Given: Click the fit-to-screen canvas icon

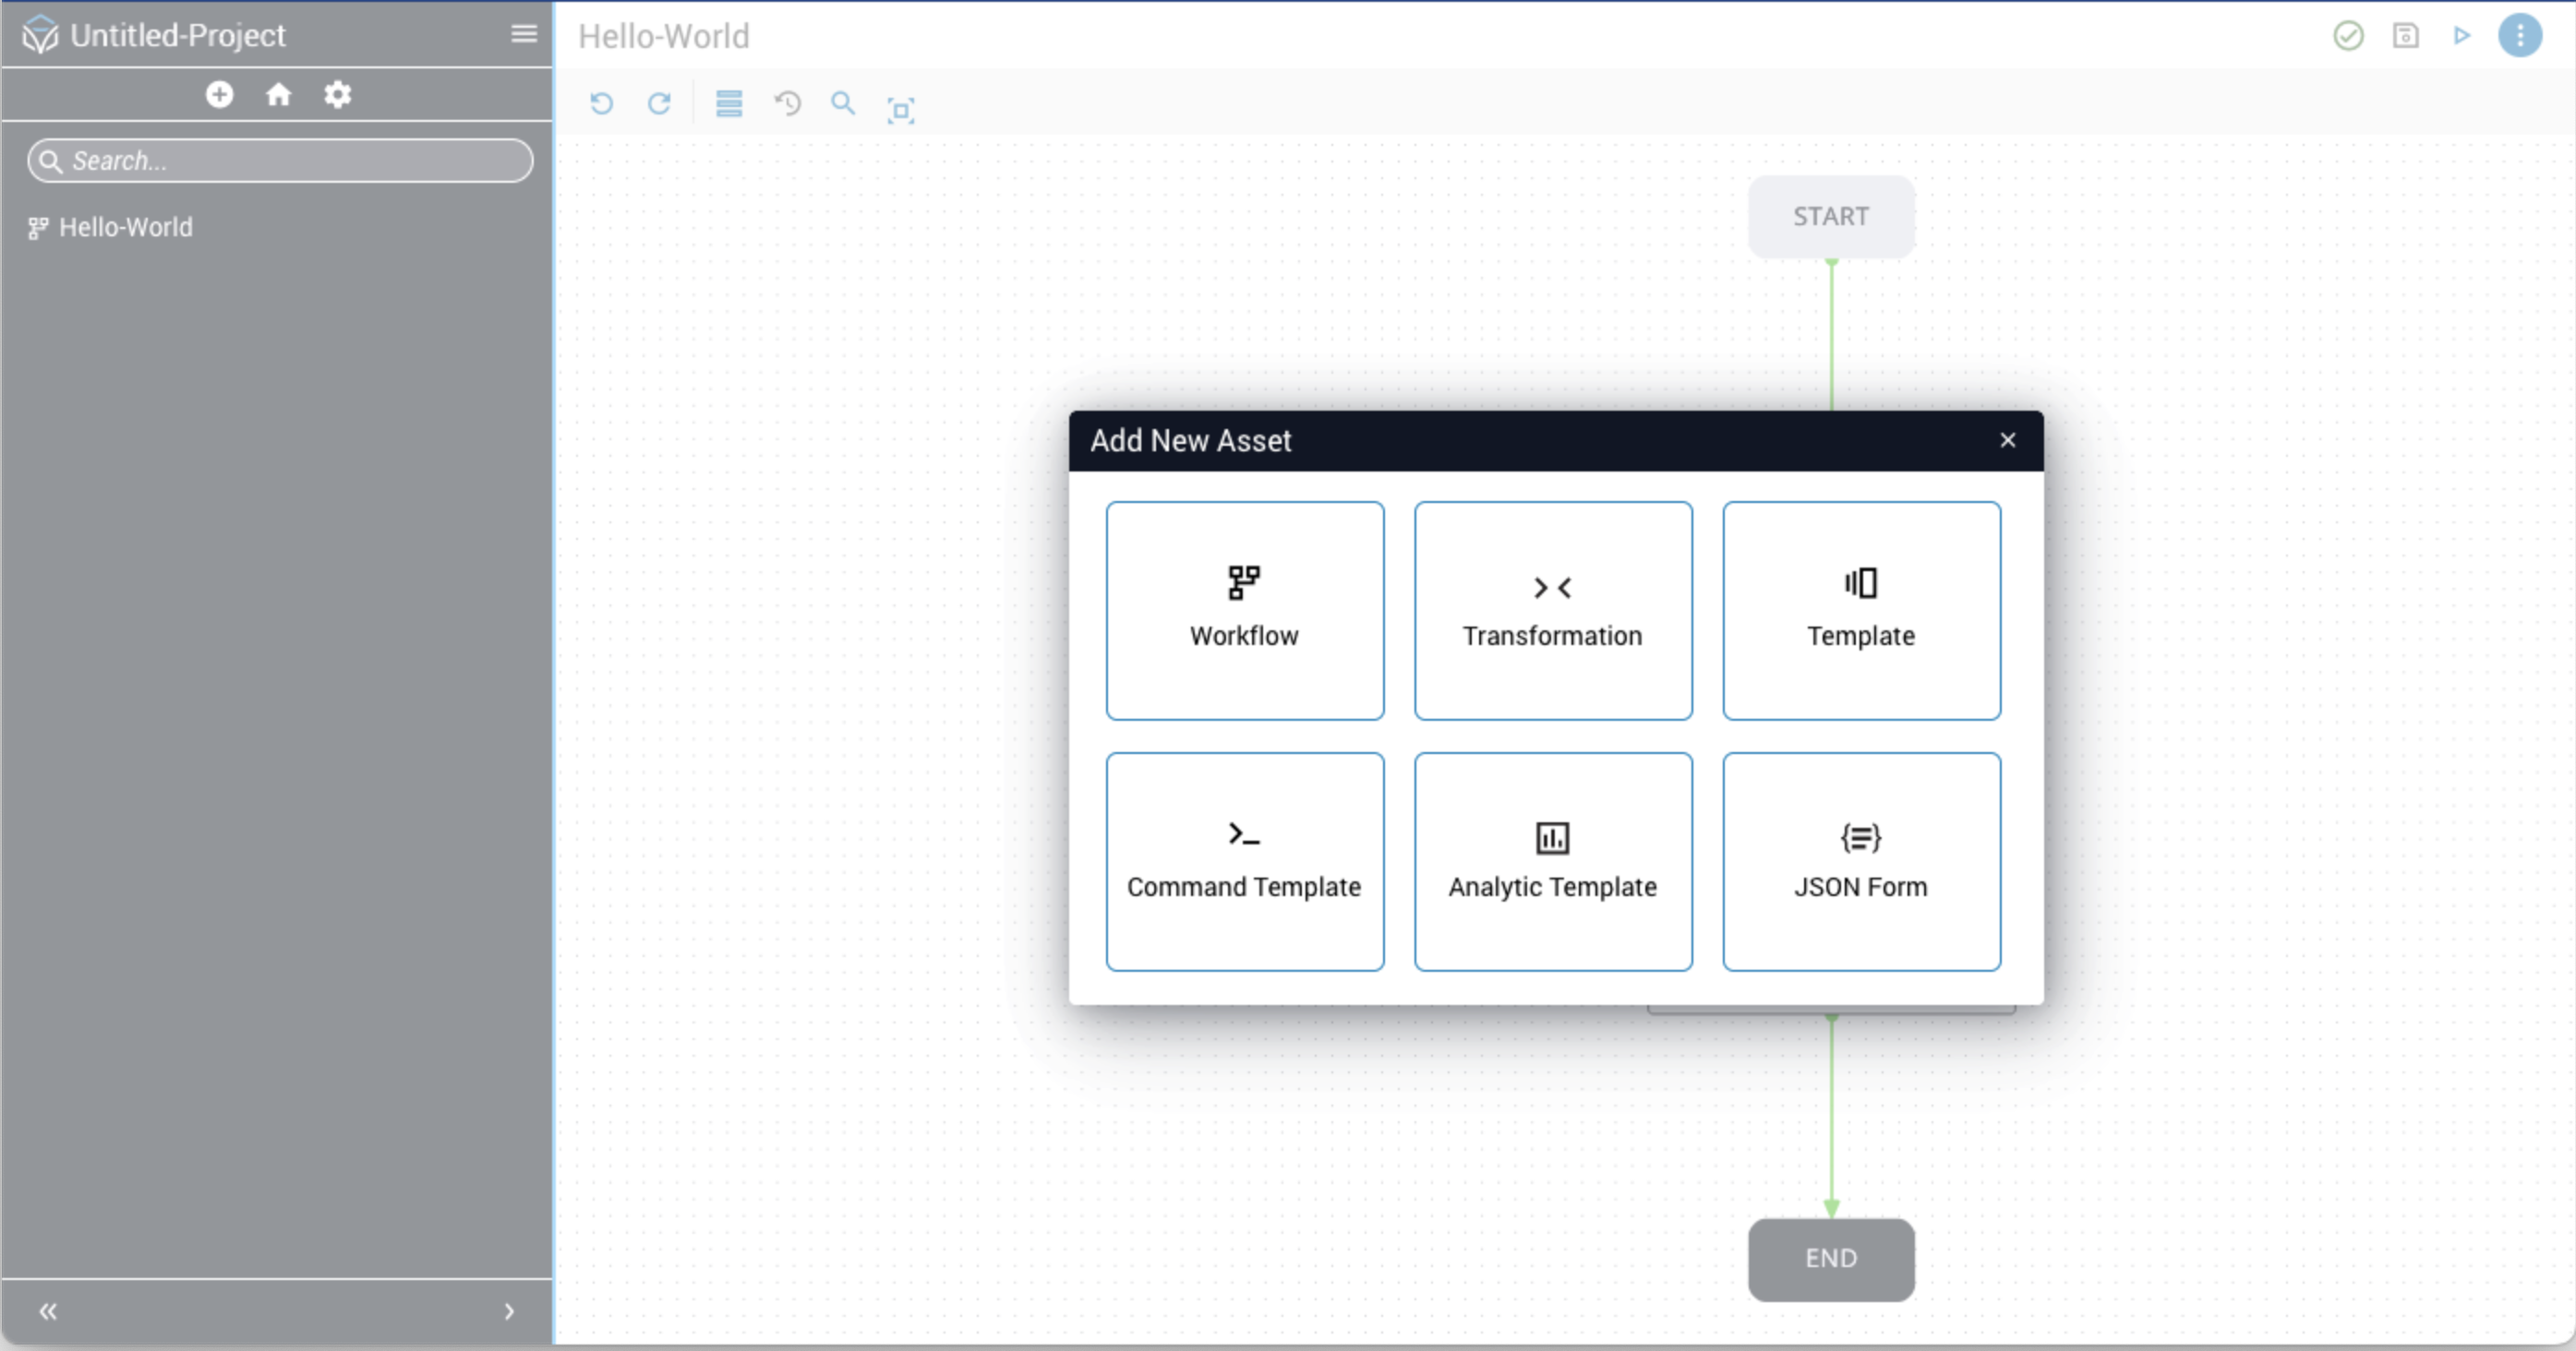Looking at the screenshot, I should pos(901,109).
